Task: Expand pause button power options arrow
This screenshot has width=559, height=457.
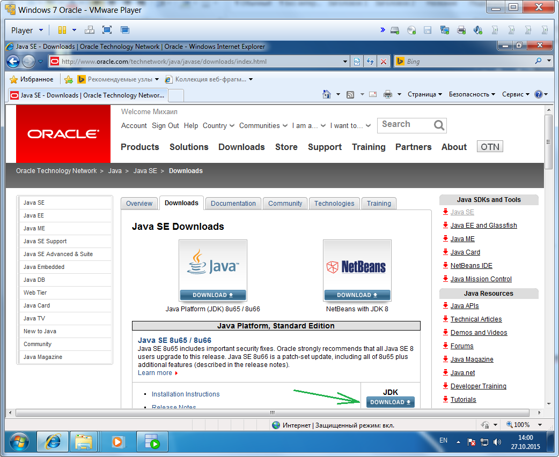Action: click(74, 30)
